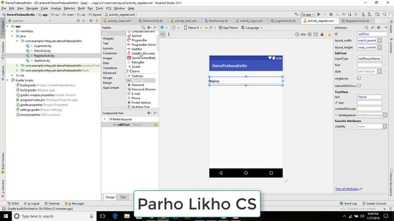Collapse RelativeLayout in Component Tree
Screen dimensions: 394x221
[105, 119]
